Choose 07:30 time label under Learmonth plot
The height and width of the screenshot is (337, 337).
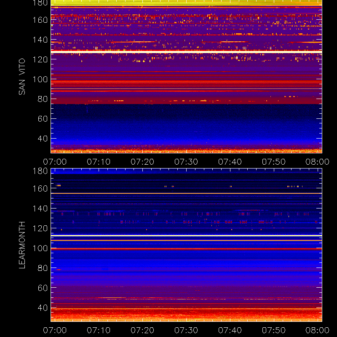(x=186, y=330)
